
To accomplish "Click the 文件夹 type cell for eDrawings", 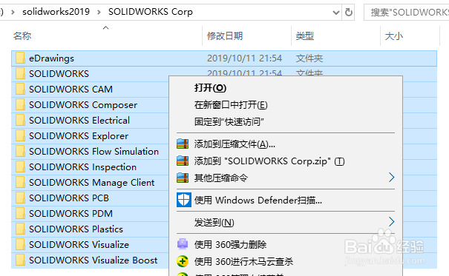I will [309, 58].
